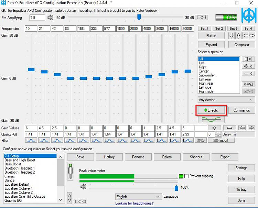Click the square speaker icon beside speaker list
This screenshot has width=258, height=208.
(x=248, y=59)
